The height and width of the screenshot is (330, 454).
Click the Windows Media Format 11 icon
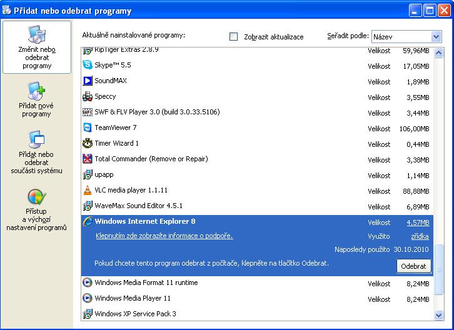tap(87, 282)
